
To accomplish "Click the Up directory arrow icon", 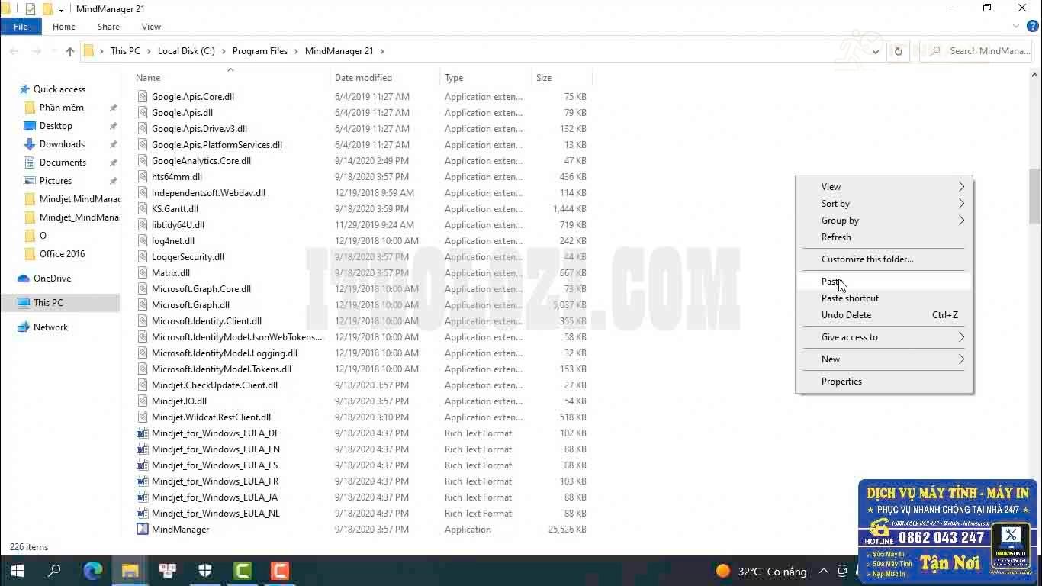I will coord(70,51).
